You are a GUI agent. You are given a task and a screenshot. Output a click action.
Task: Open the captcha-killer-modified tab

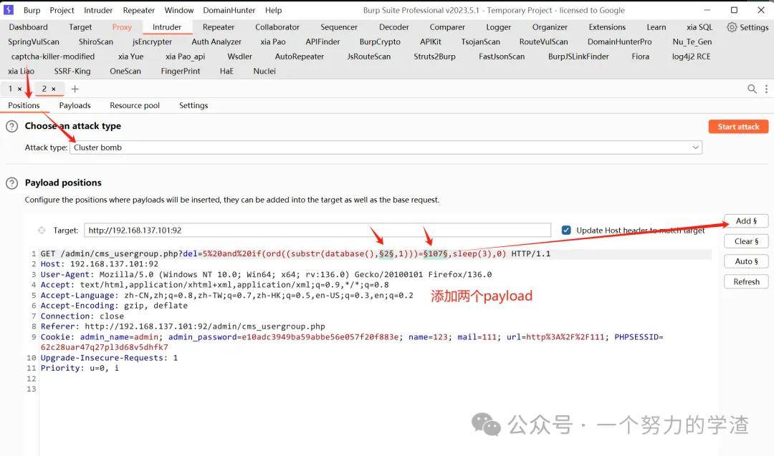[53, 57]
